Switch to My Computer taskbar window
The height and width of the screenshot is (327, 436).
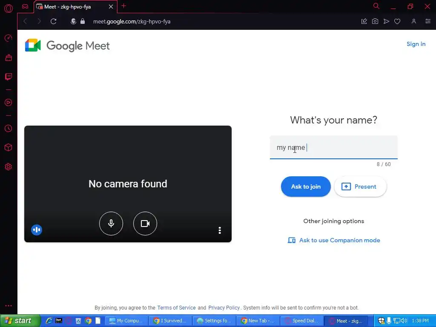pos(126,321)
